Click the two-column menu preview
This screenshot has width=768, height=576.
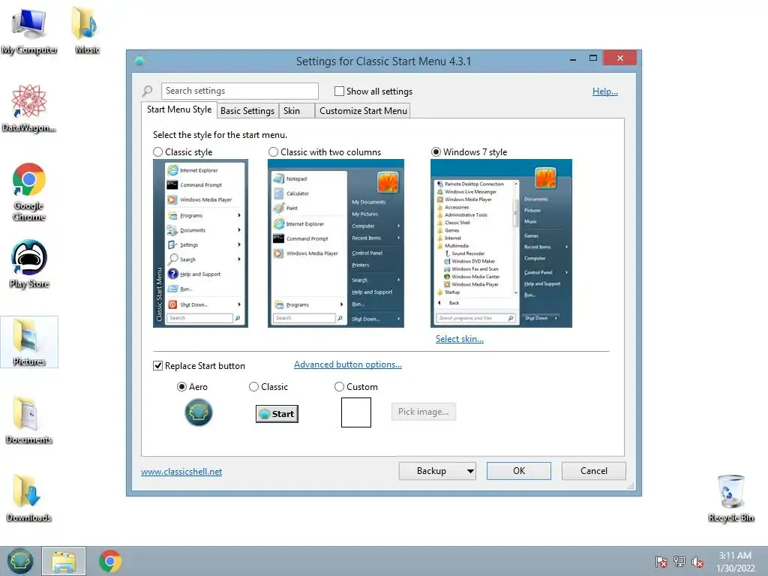tap(336, 244)
